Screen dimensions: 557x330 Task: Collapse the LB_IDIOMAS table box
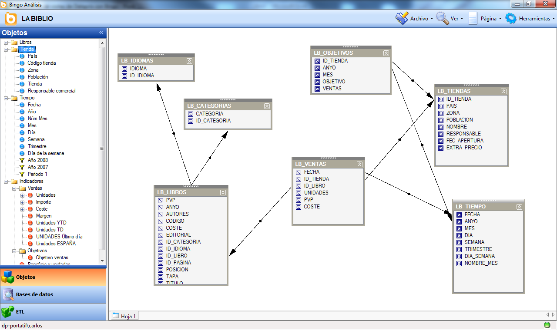pyautogui.click(x=189, y=61)
